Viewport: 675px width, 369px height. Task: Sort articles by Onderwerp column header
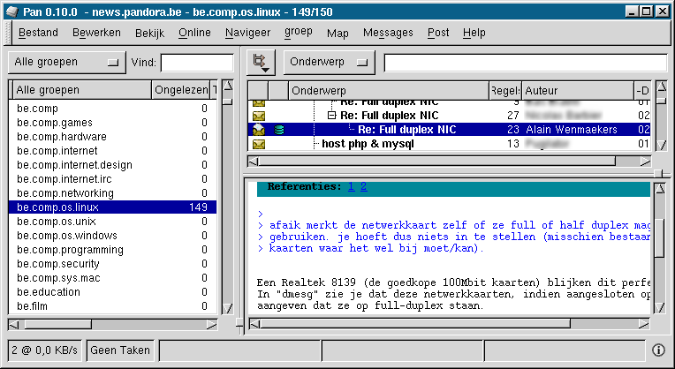(389, 91)
